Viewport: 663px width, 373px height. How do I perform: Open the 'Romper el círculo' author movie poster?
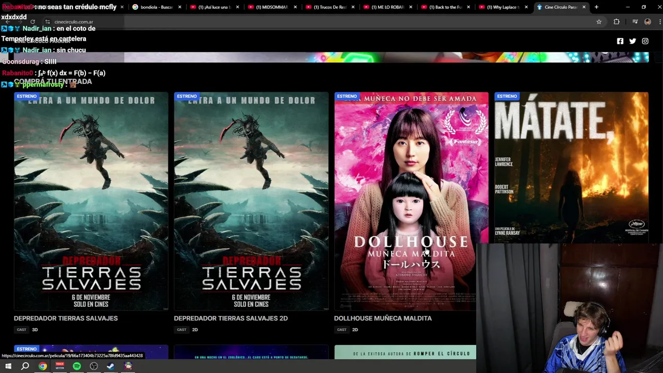point(405,353)
